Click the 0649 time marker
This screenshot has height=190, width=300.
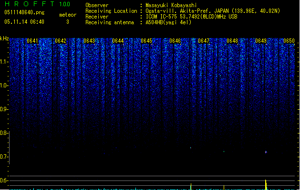[261, 41]
